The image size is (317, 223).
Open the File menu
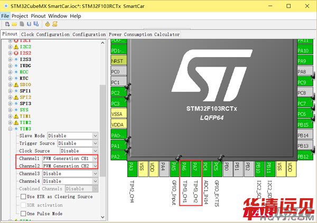coord(5,16)
